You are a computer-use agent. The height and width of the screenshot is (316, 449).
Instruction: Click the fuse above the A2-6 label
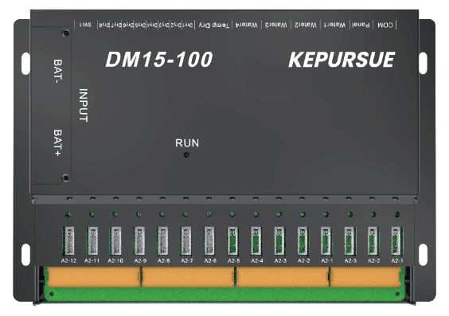click(209, 241)
